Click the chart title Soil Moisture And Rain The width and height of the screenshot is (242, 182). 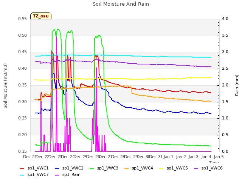(121, 4)
